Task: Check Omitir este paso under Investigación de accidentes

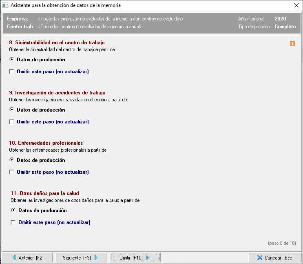Action: 11,122
